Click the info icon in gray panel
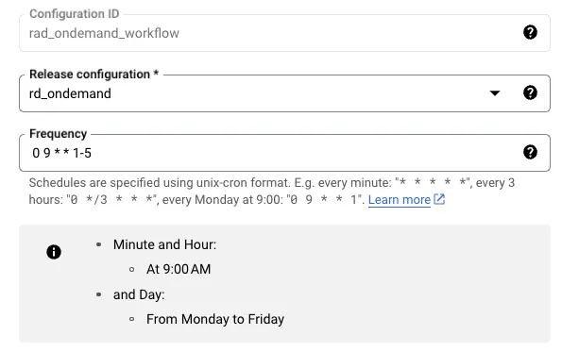562x352 pixels. (x=54, y=252)
